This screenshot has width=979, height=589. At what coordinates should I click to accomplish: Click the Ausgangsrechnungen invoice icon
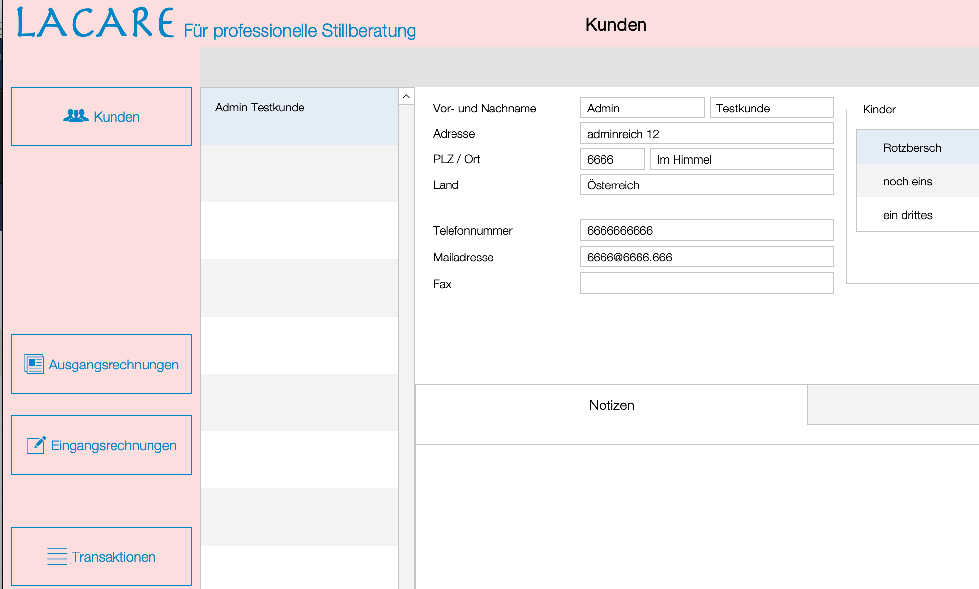pos(34,364)
